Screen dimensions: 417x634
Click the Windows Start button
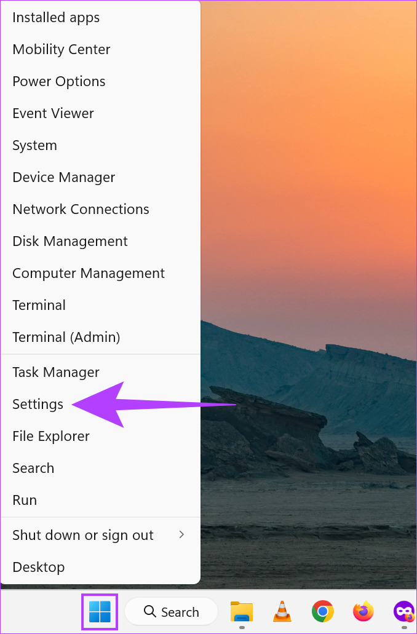(x=100, y=611)
